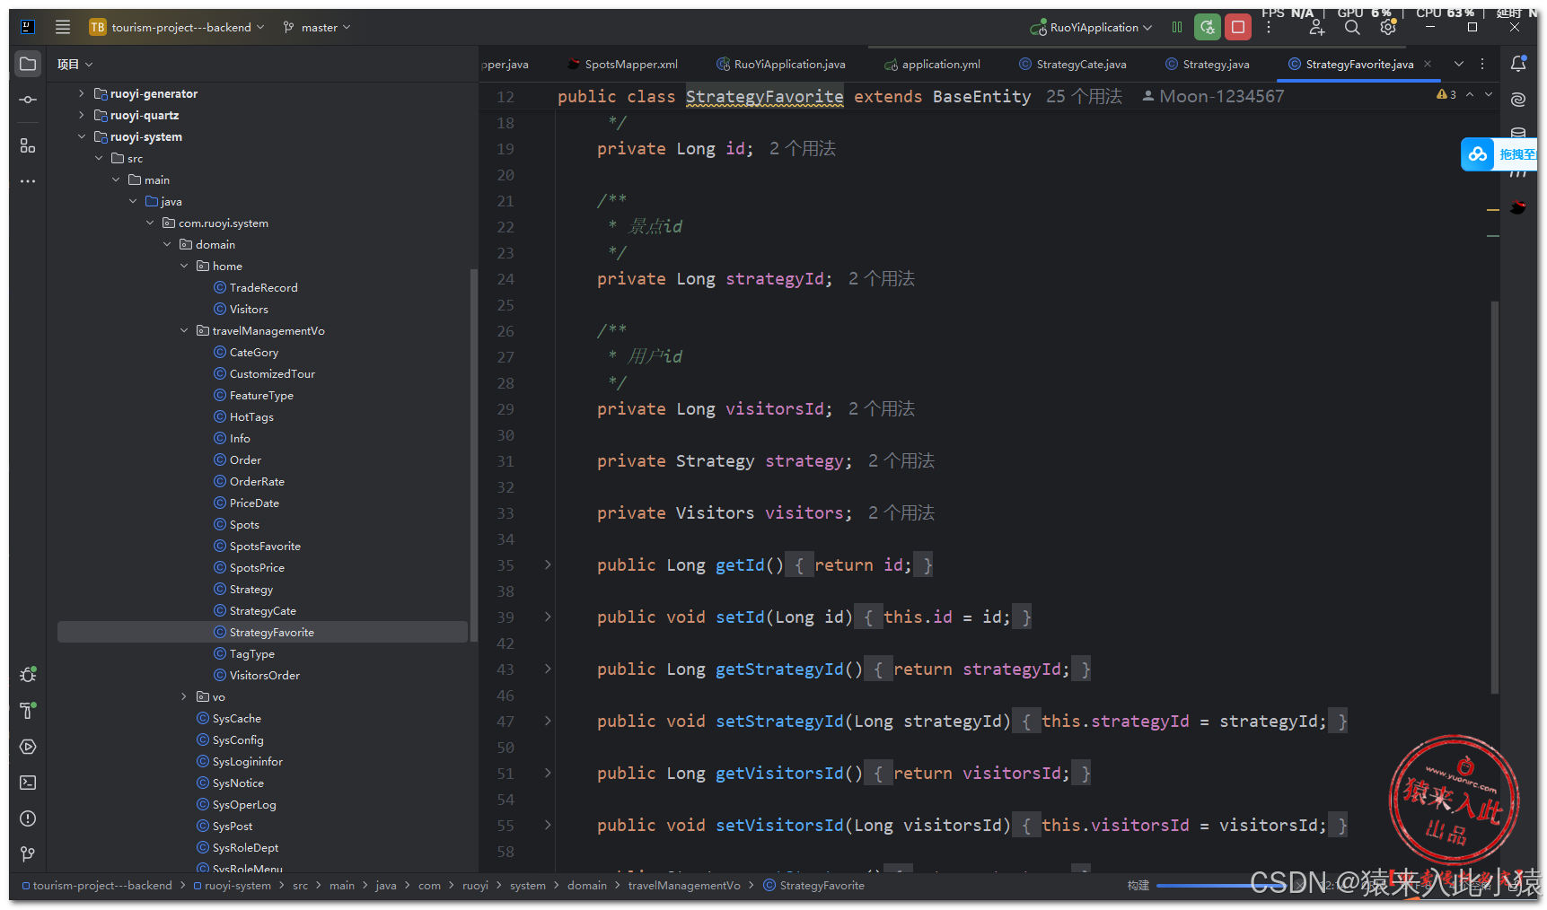
Task: Click the Moon-1234567 author hint
Action: (x=1213, y=96)
